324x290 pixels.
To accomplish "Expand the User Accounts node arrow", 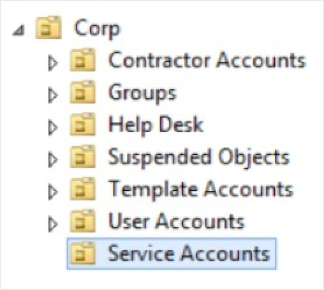I will click(53, 224).
